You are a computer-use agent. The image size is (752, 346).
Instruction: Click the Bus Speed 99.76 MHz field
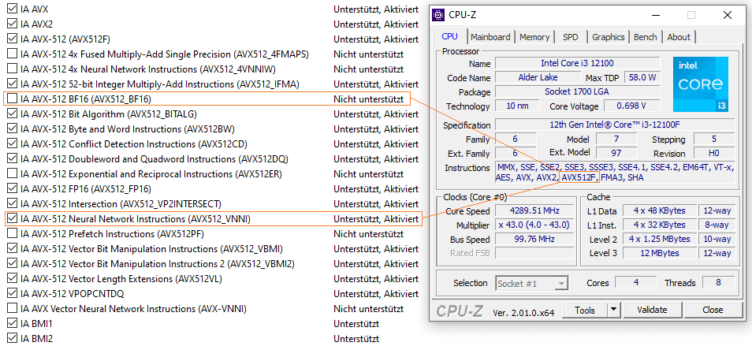[534, 239]
